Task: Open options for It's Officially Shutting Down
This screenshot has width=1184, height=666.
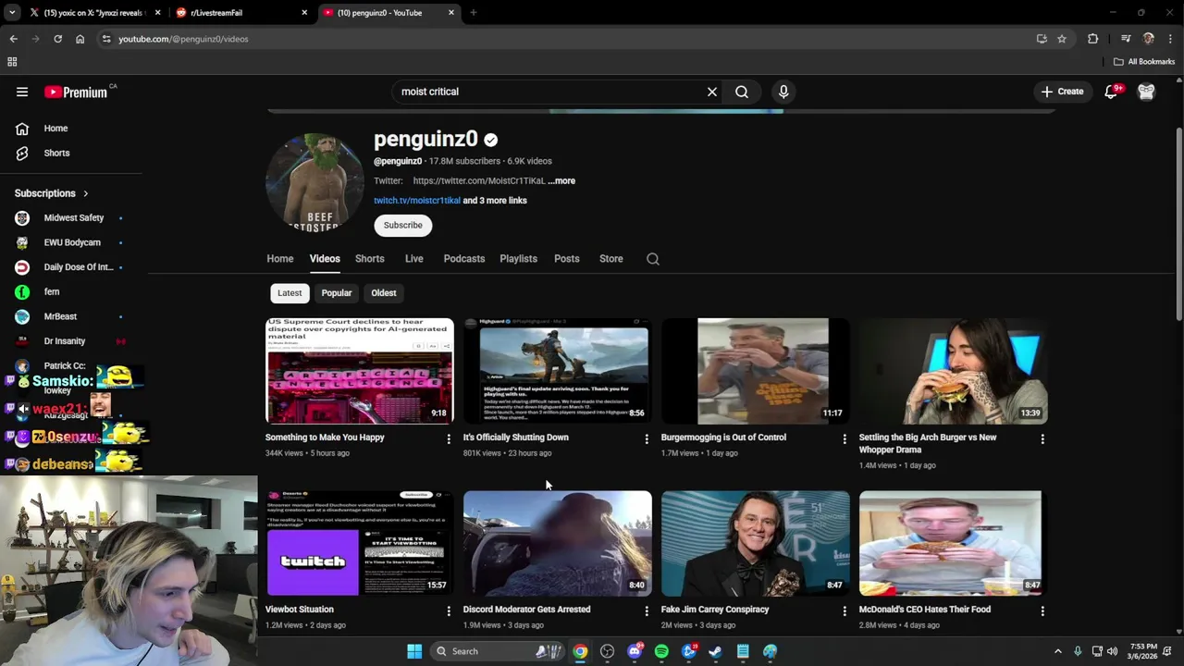Action: pyautogui.click(x=647, y=438)
